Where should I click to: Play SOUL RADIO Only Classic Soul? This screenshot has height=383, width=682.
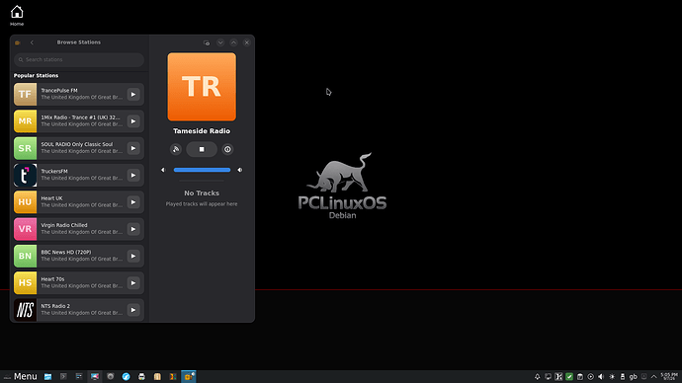point(133,148)
